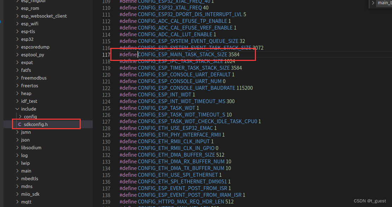This screenshot has width=392, height=207.
Task: Click CONFIG_HTTPD_MAX_REQ_HDR_LEN on line 139
Action: pos(181,201)
